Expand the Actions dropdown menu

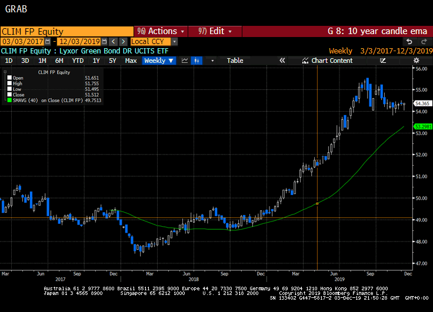161,31
